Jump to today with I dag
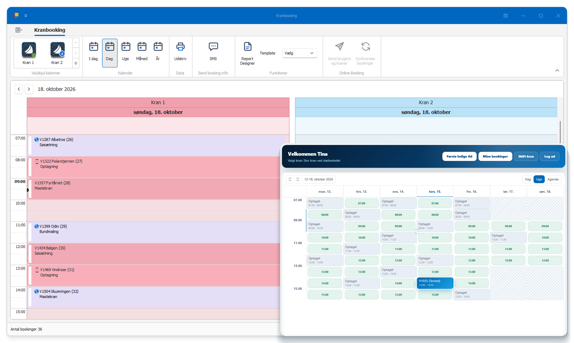 coord(93,53)
